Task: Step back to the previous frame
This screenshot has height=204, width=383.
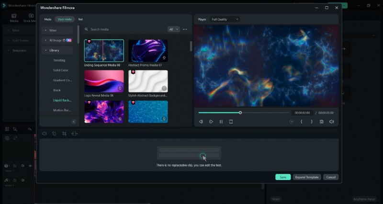Action: (201, 122)
